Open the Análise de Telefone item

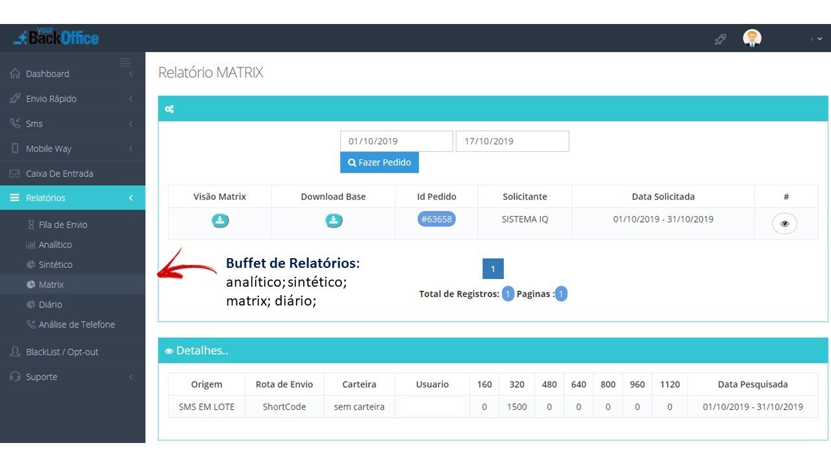[x=73, y=324]
